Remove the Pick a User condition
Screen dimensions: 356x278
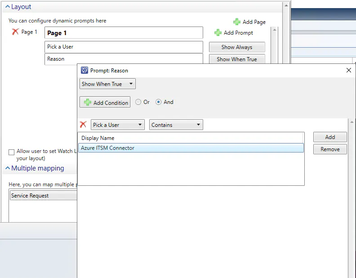(x=83, y=125)
